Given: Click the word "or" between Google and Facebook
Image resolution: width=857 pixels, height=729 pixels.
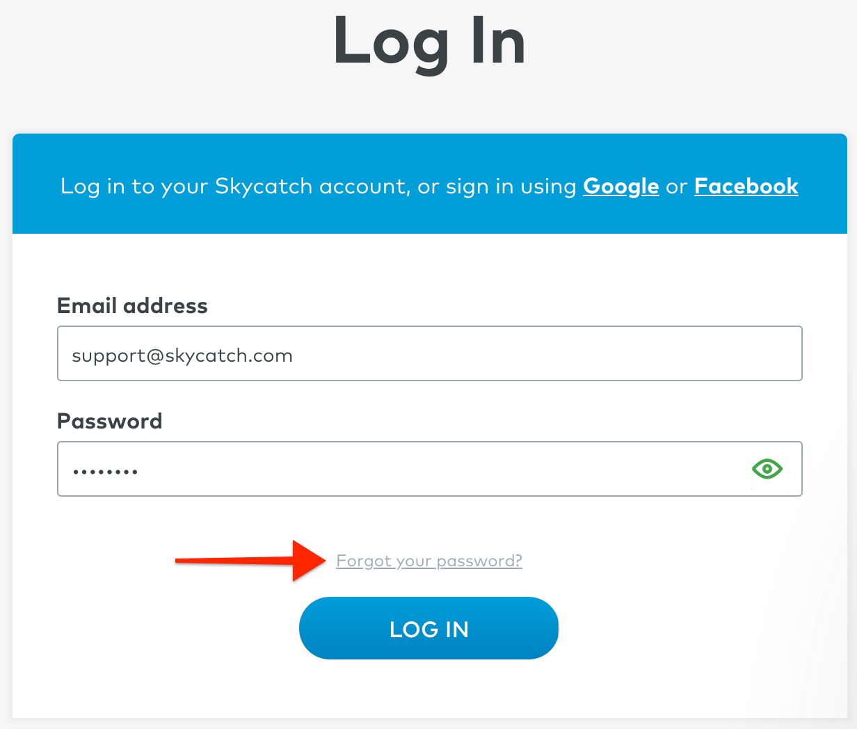Looking at the screenshot, I should point(676,186).
